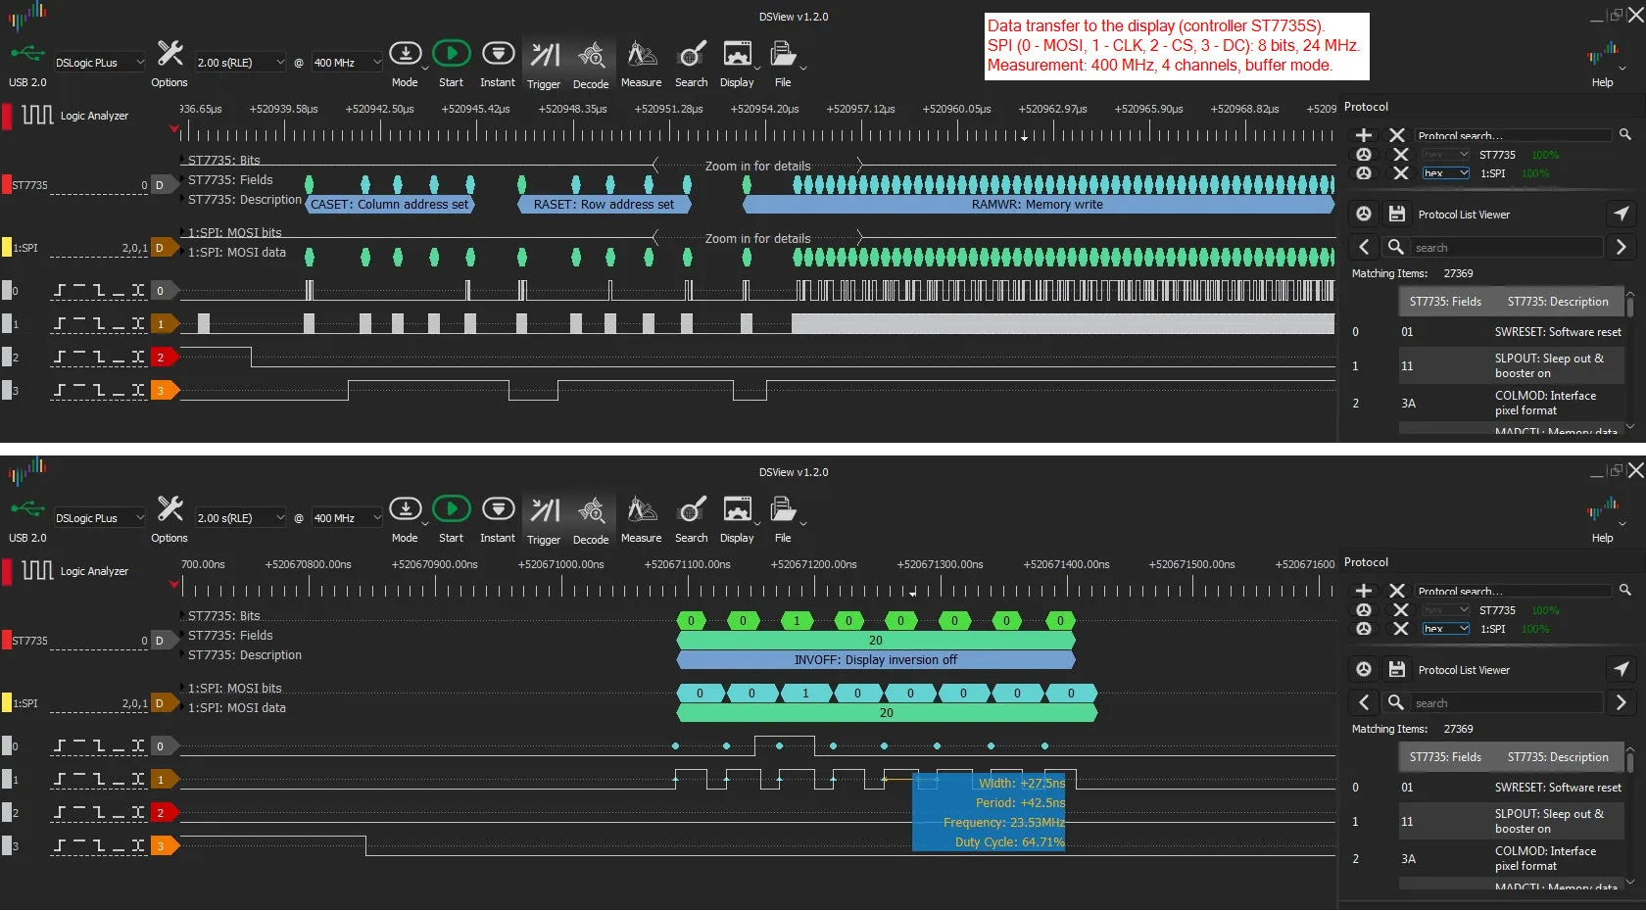Viewport: 1646px width, 911px height.
Task: Open the 1:SPI hex format dropdown, lower window
Action: pyautogui.click(x=1446, y=629)
